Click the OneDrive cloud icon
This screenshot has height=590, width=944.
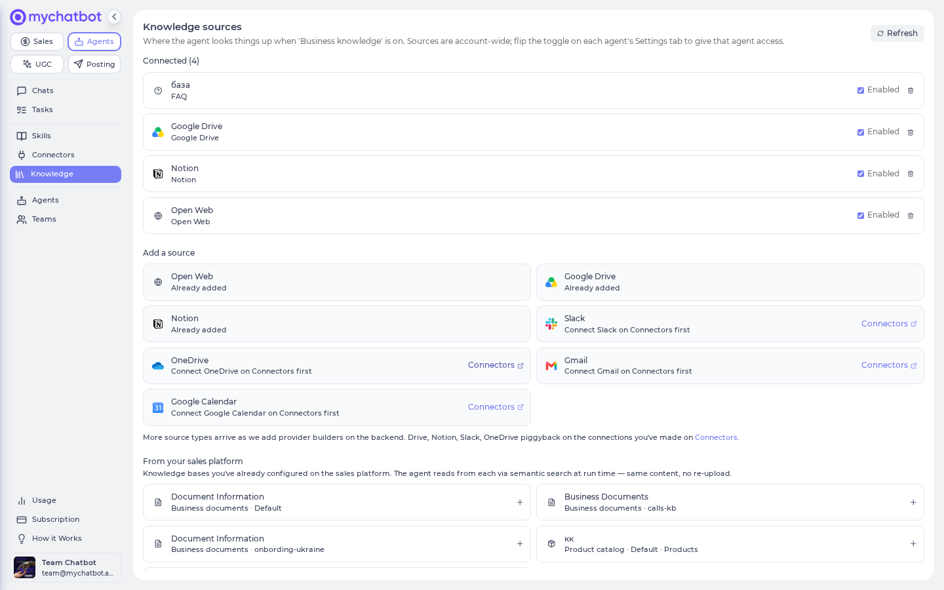158,366
